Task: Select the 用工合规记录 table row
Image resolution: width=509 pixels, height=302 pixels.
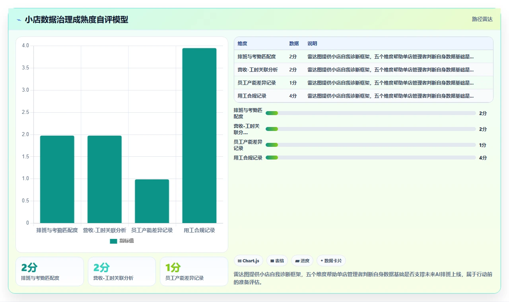Action: 363,96
